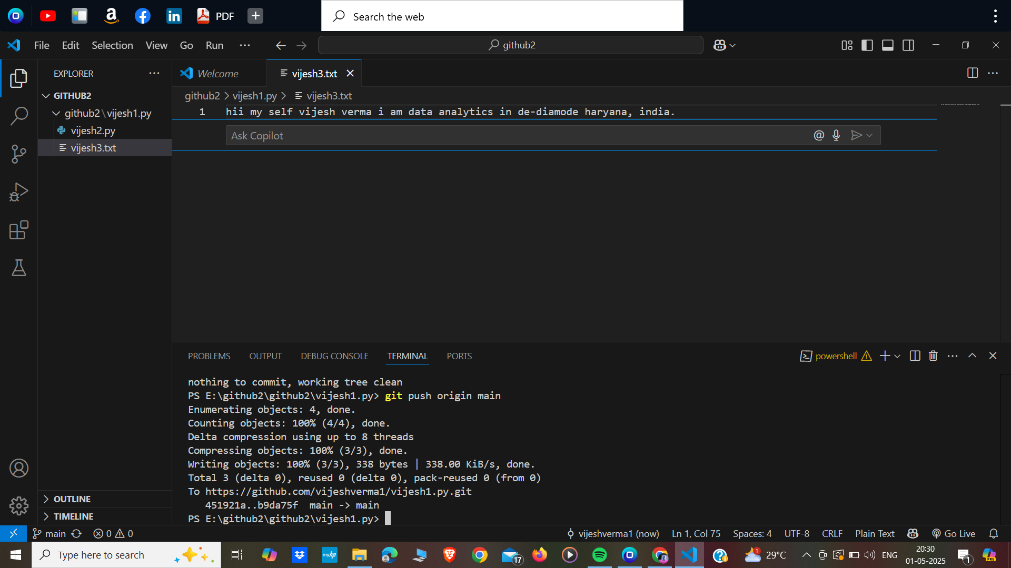
Task: Open the Run and Debug view
Action: tap(19, 192)
